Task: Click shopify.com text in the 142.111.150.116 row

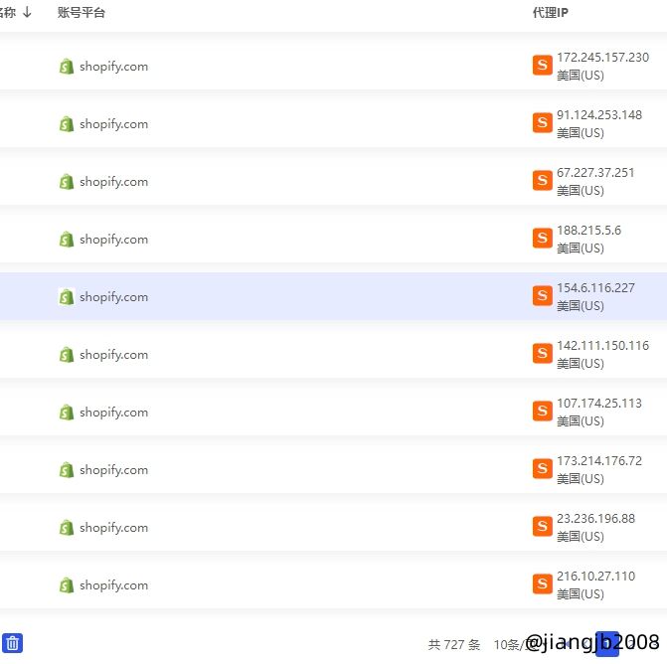Action: pyautogui.click(x=113, y=355)
